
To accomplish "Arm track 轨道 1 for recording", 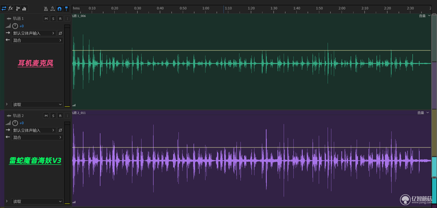I will (60, 19).
